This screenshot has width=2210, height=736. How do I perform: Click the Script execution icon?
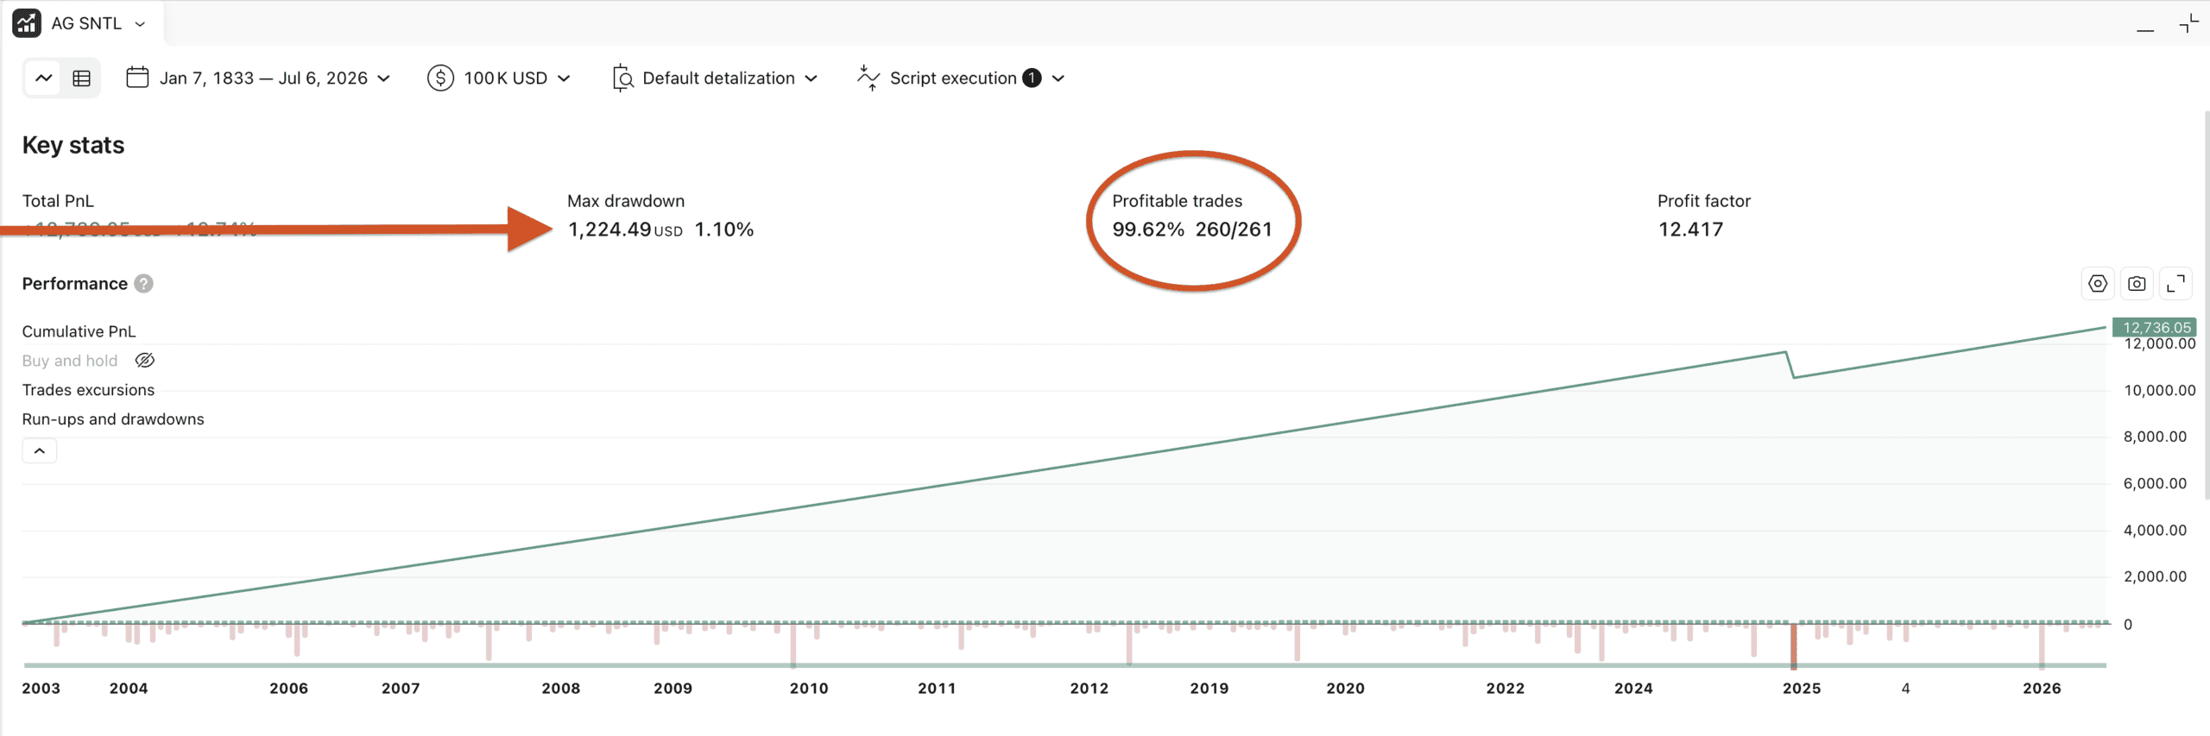[x=868, y=78]
